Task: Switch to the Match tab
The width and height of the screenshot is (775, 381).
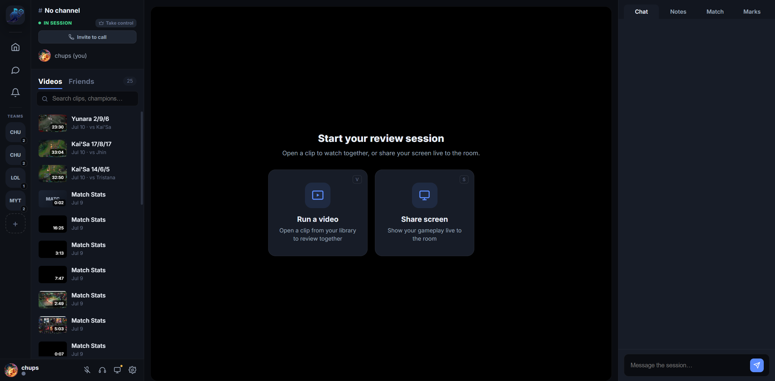Action: [x=715, y=12]
